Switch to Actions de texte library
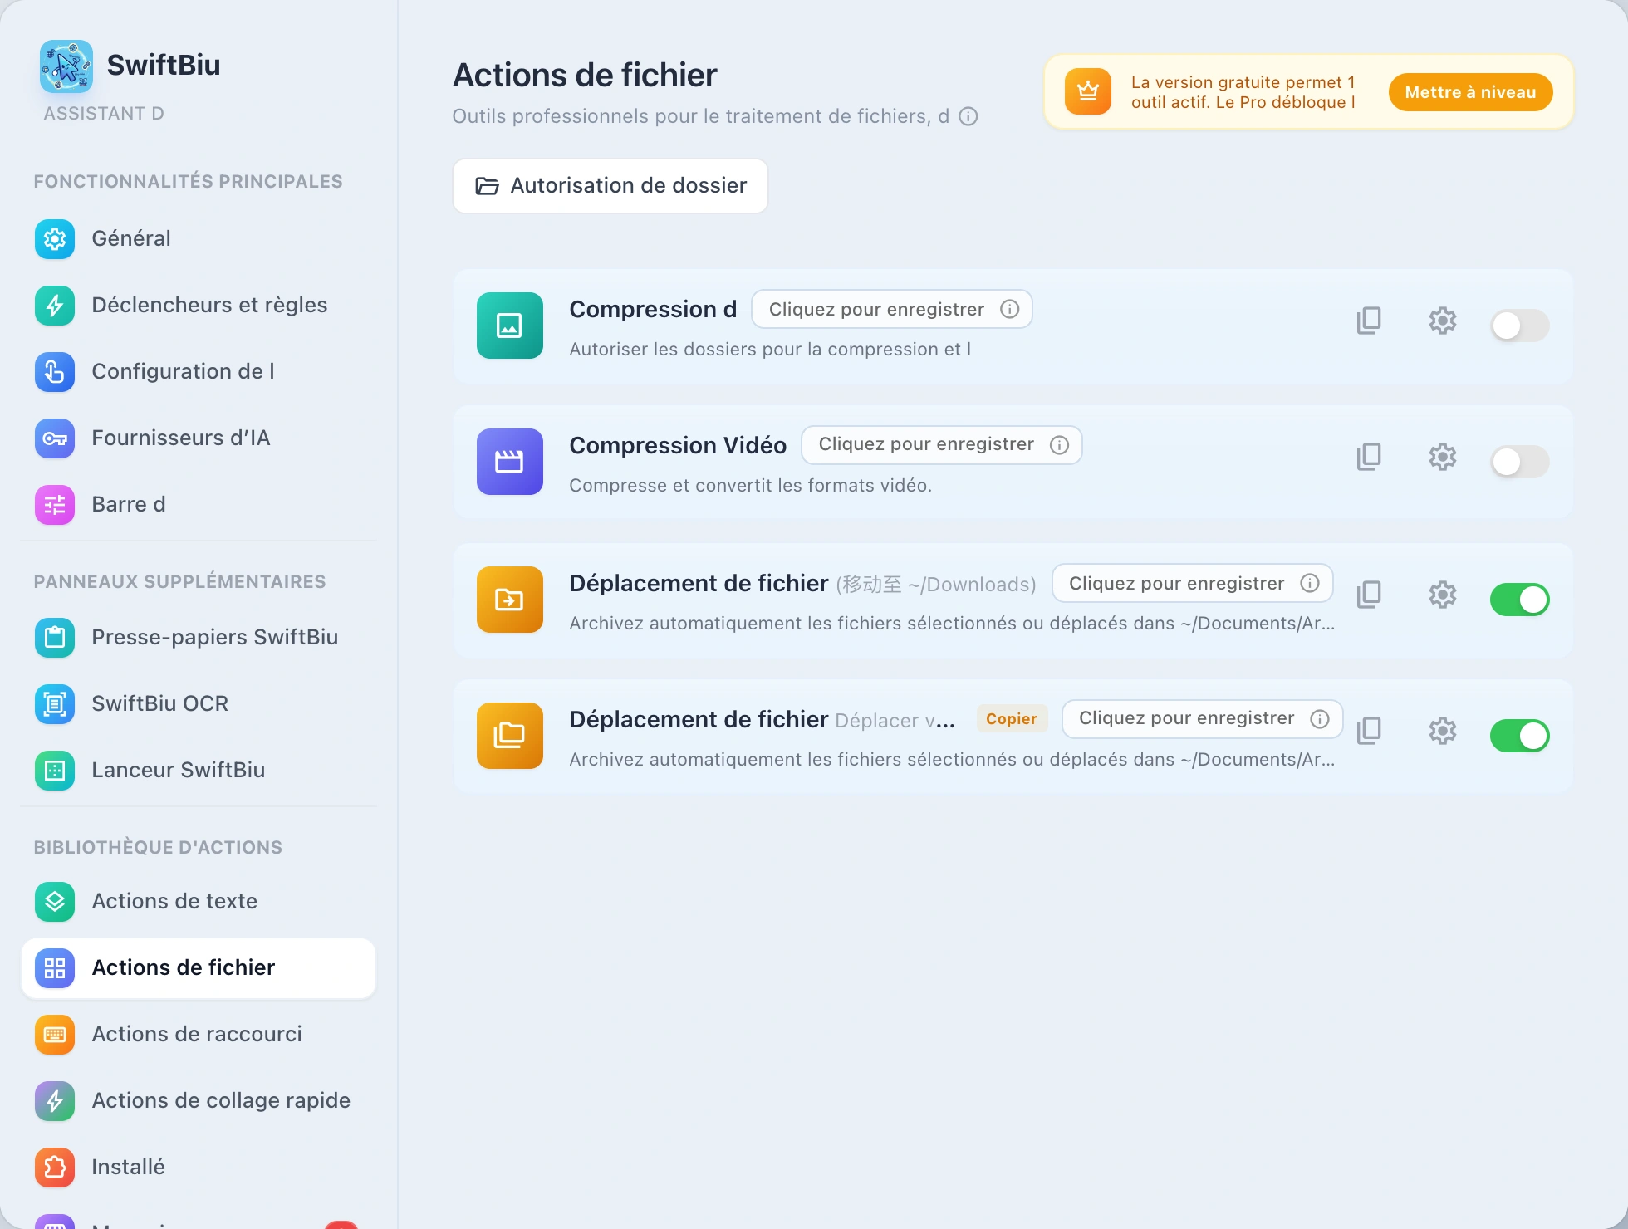This screenshot has height=1229, width=1628. 198,902
